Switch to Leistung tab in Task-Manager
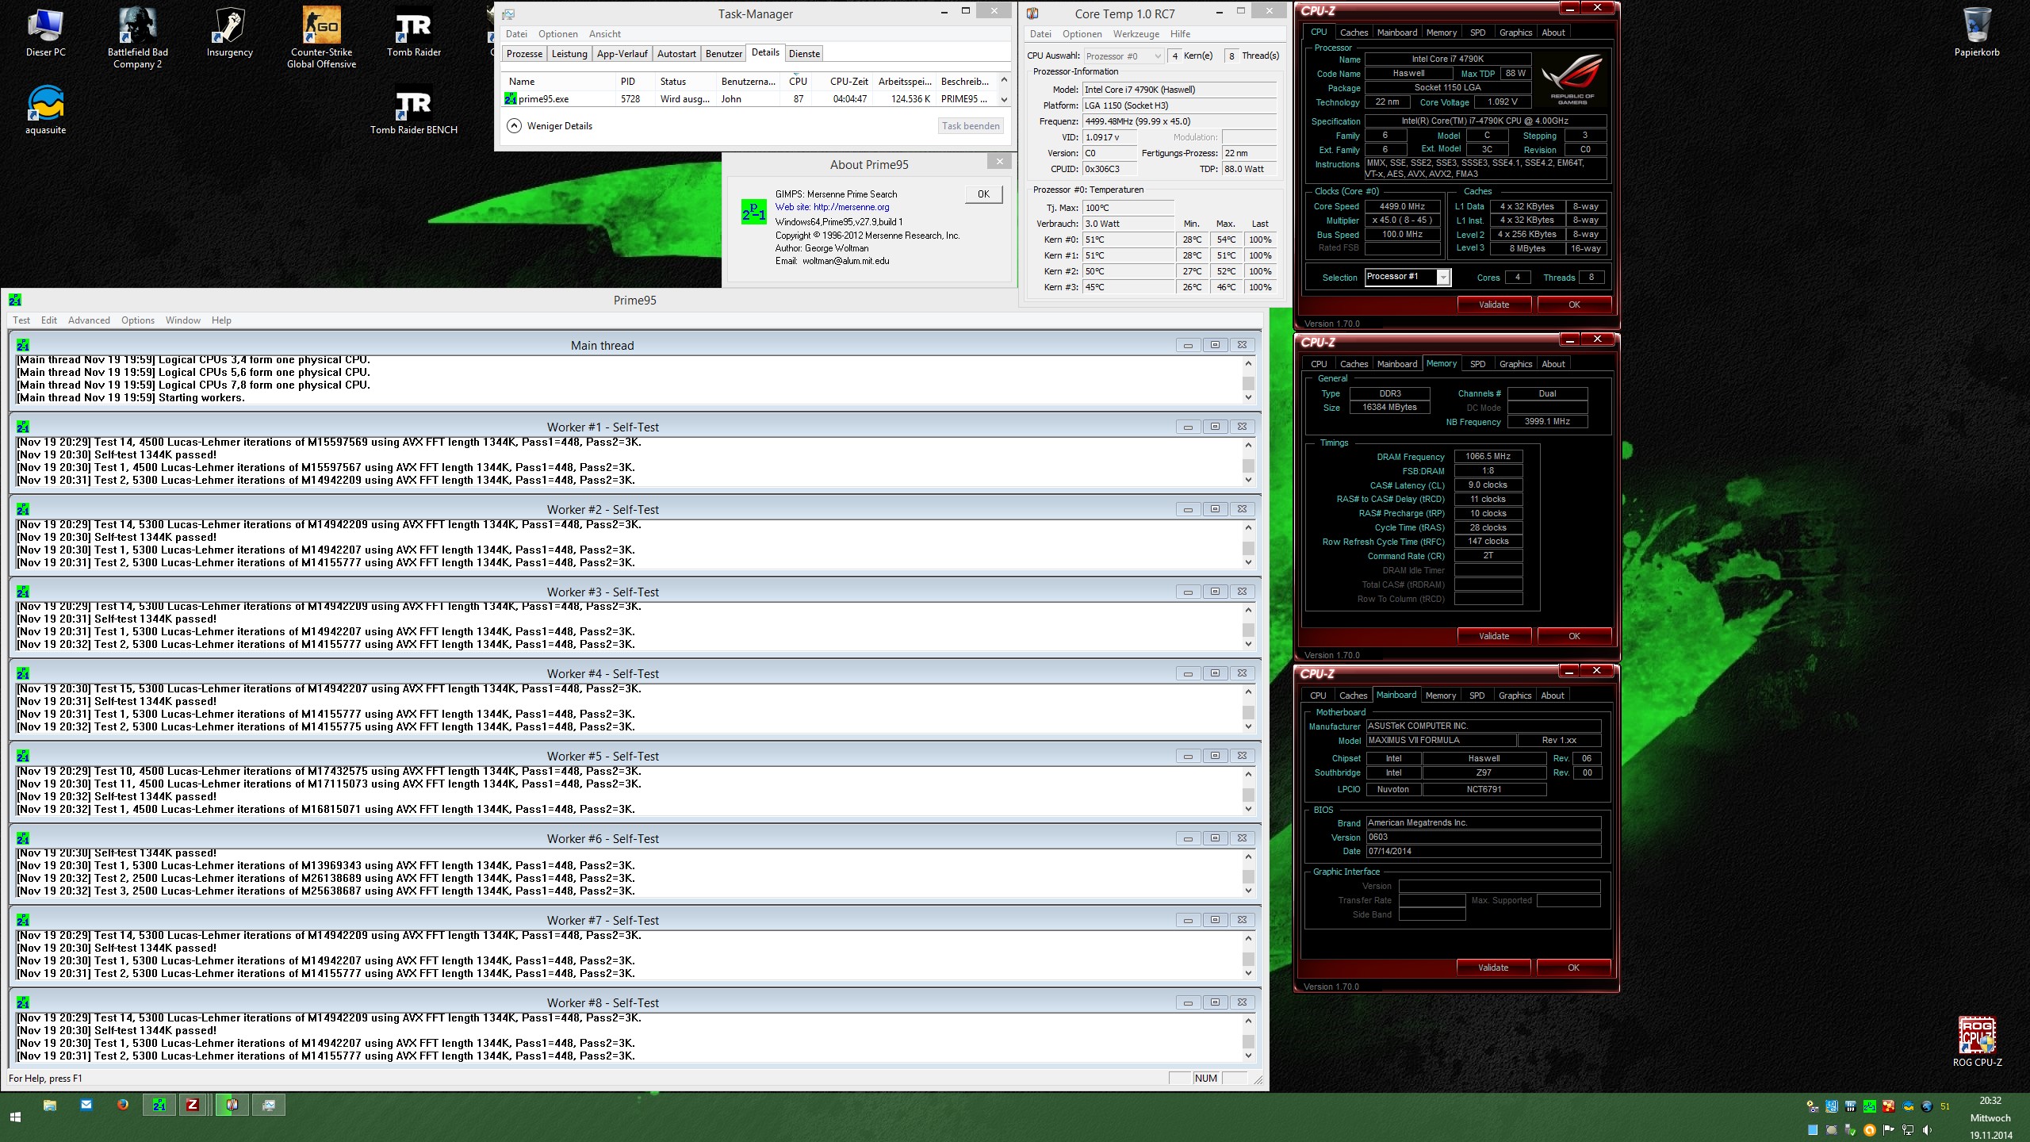Viewport: 2030px width, 1142px height. 569,54
